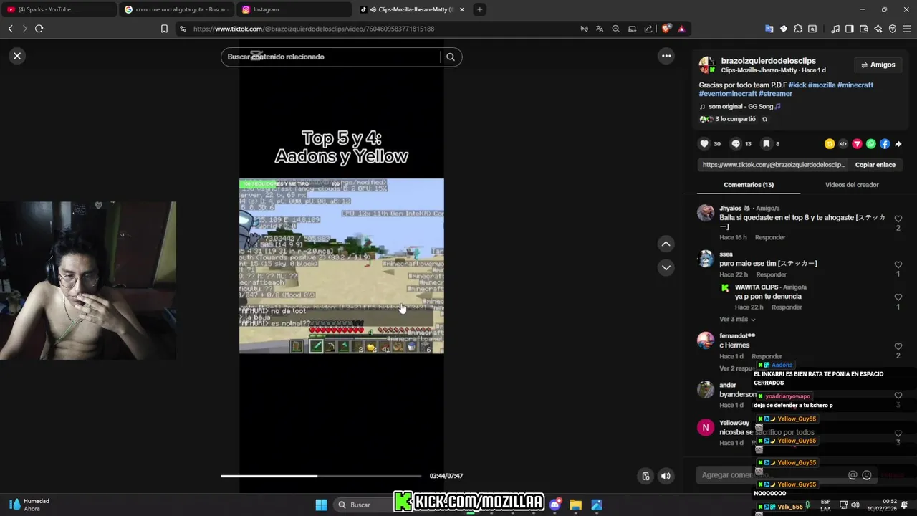Switch to 'Videos del creador' tab
Image resolution: width=917 pixels, height=516 pixels.
[x=852, y=185]
